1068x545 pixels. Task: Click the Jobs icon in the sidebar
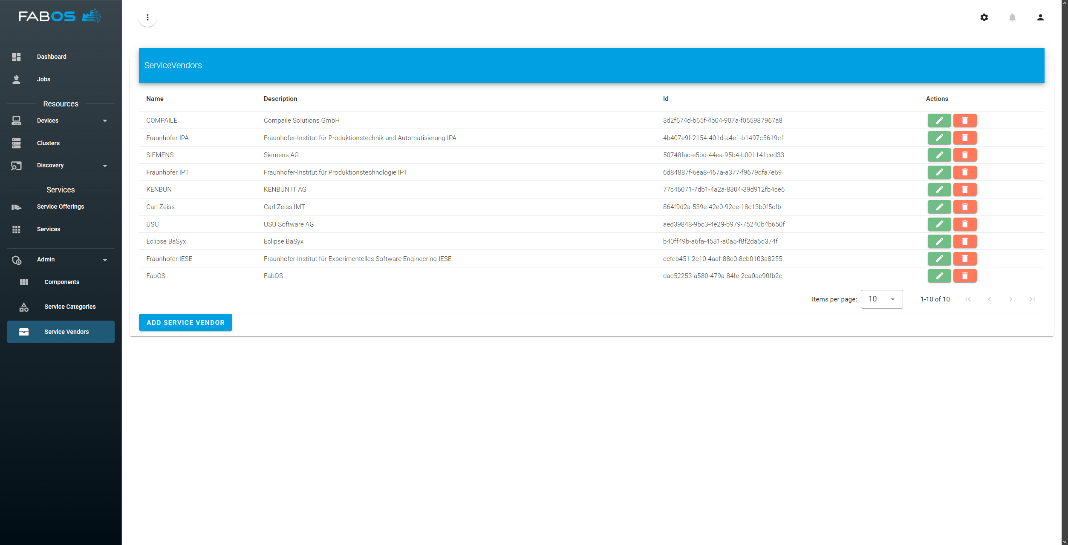point(17,79)
